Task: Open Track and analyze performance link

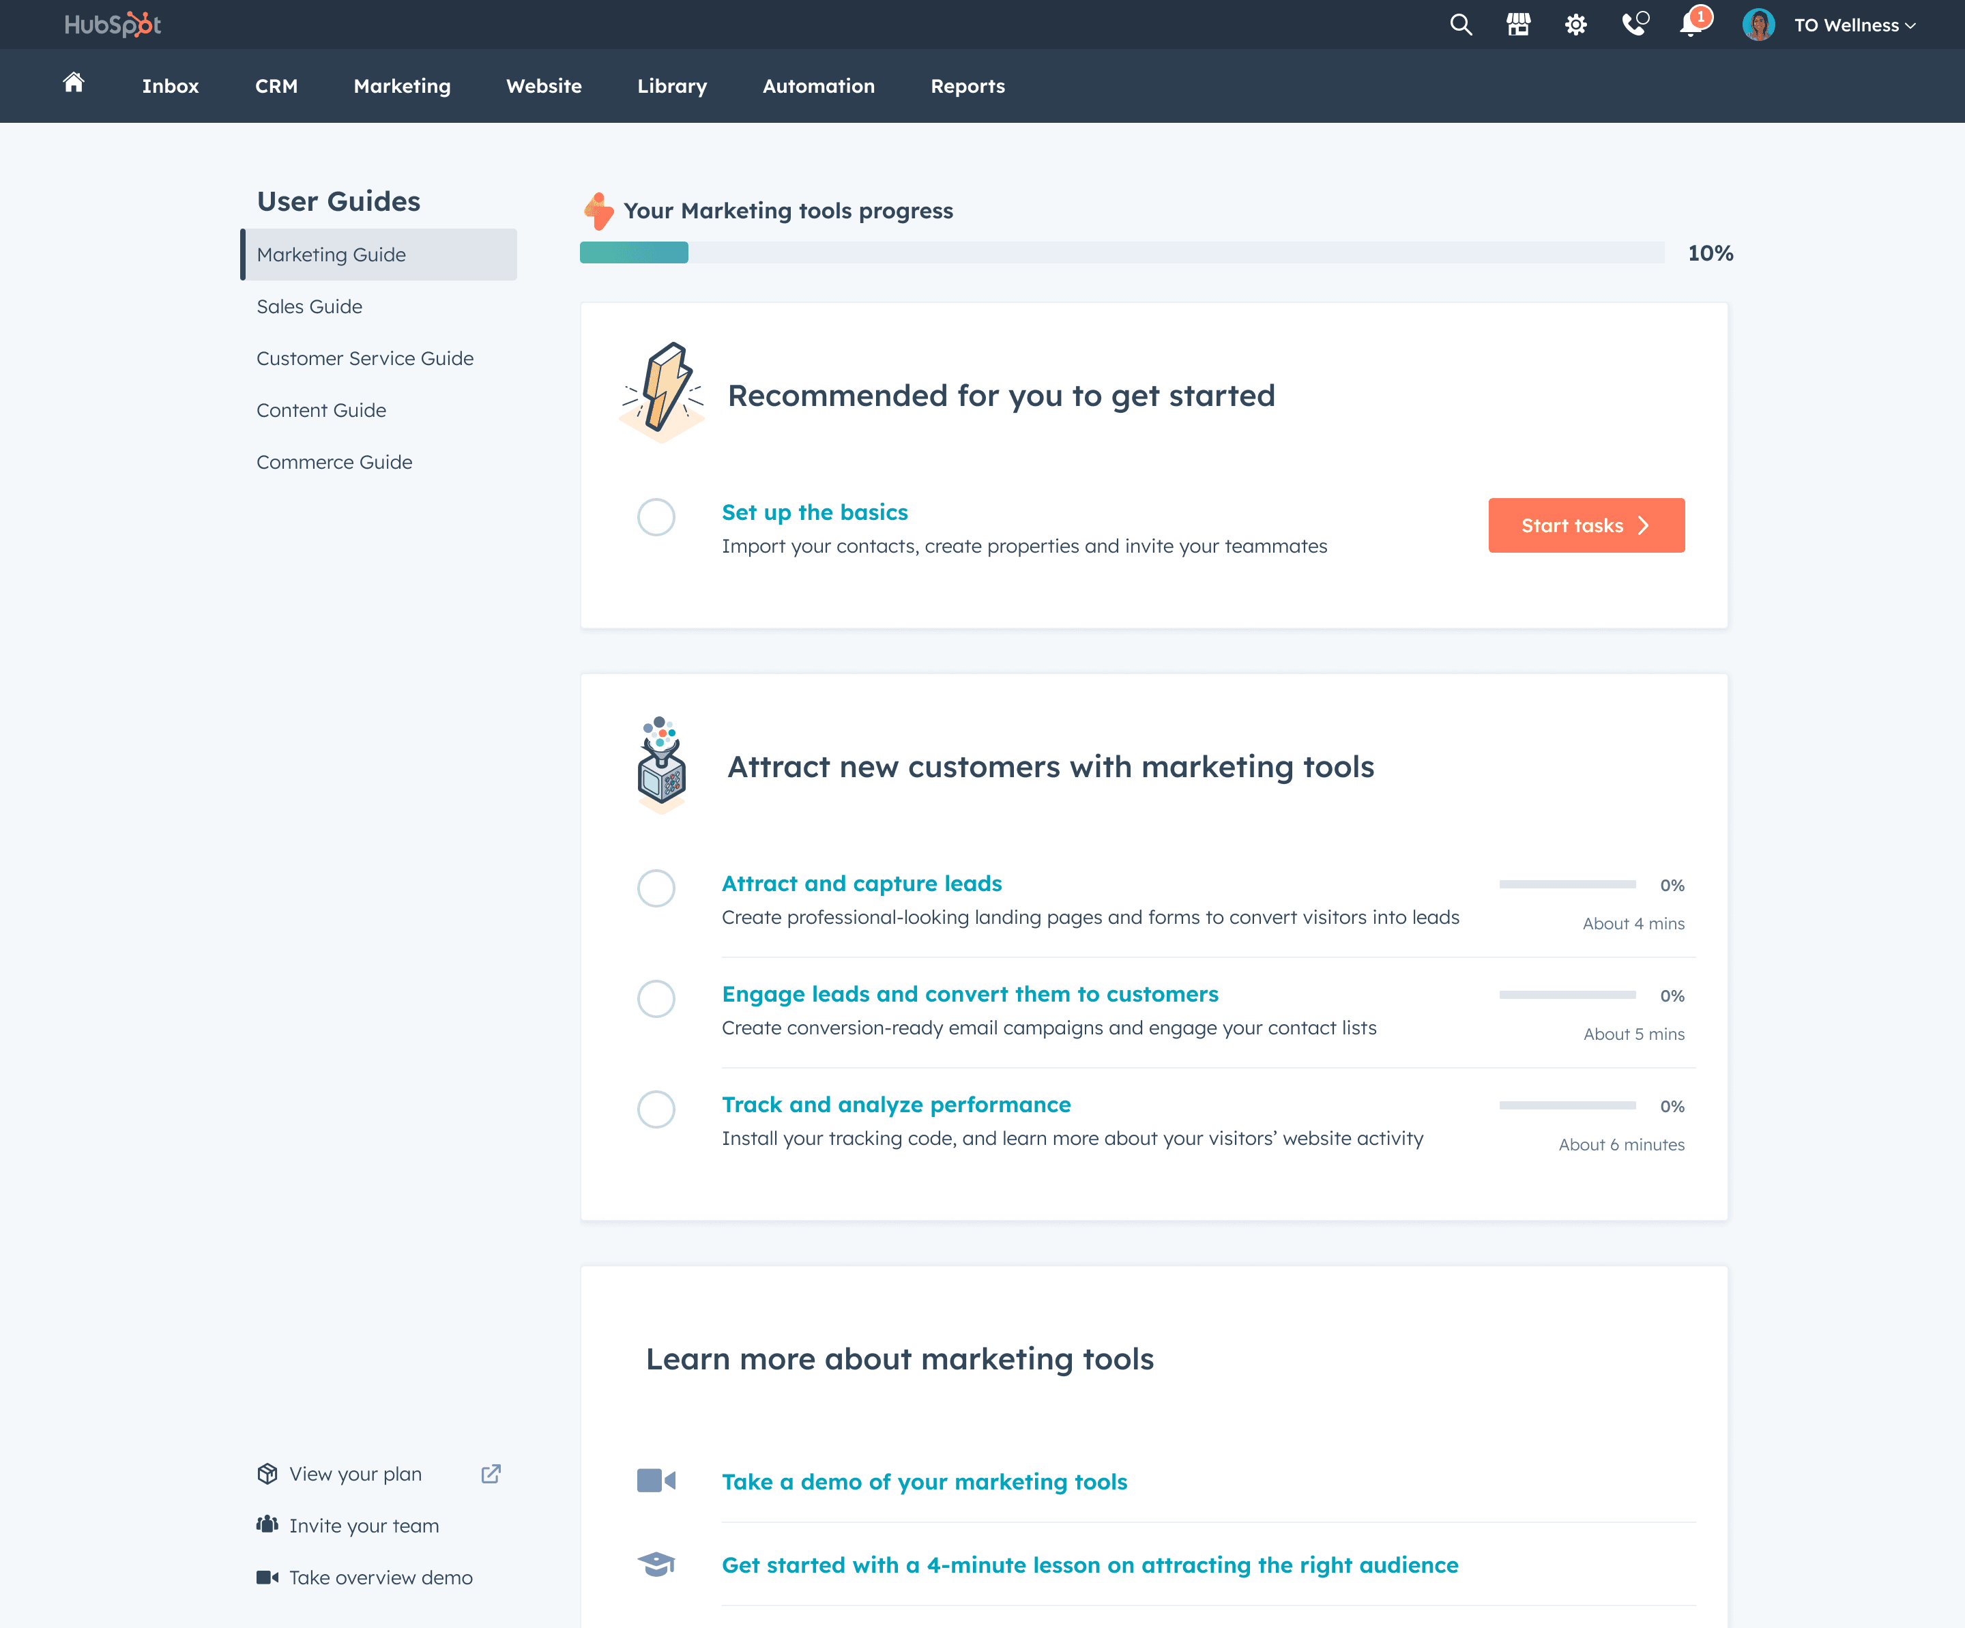Action: (x=897, y=1104)
